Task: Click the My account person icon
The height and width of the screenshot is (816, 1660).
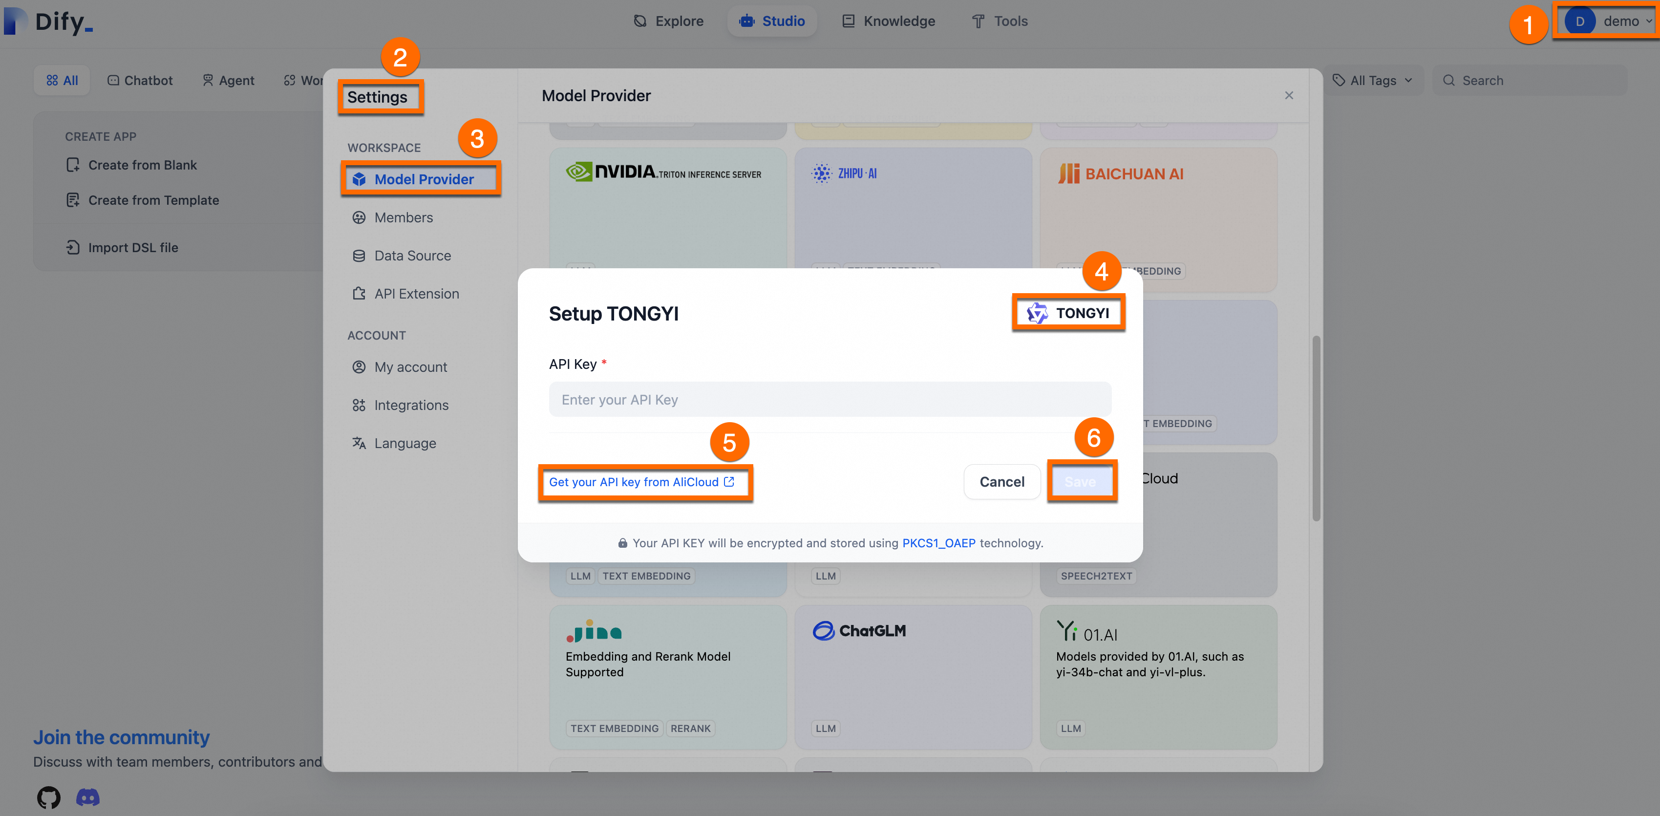Action: [359, 367]
